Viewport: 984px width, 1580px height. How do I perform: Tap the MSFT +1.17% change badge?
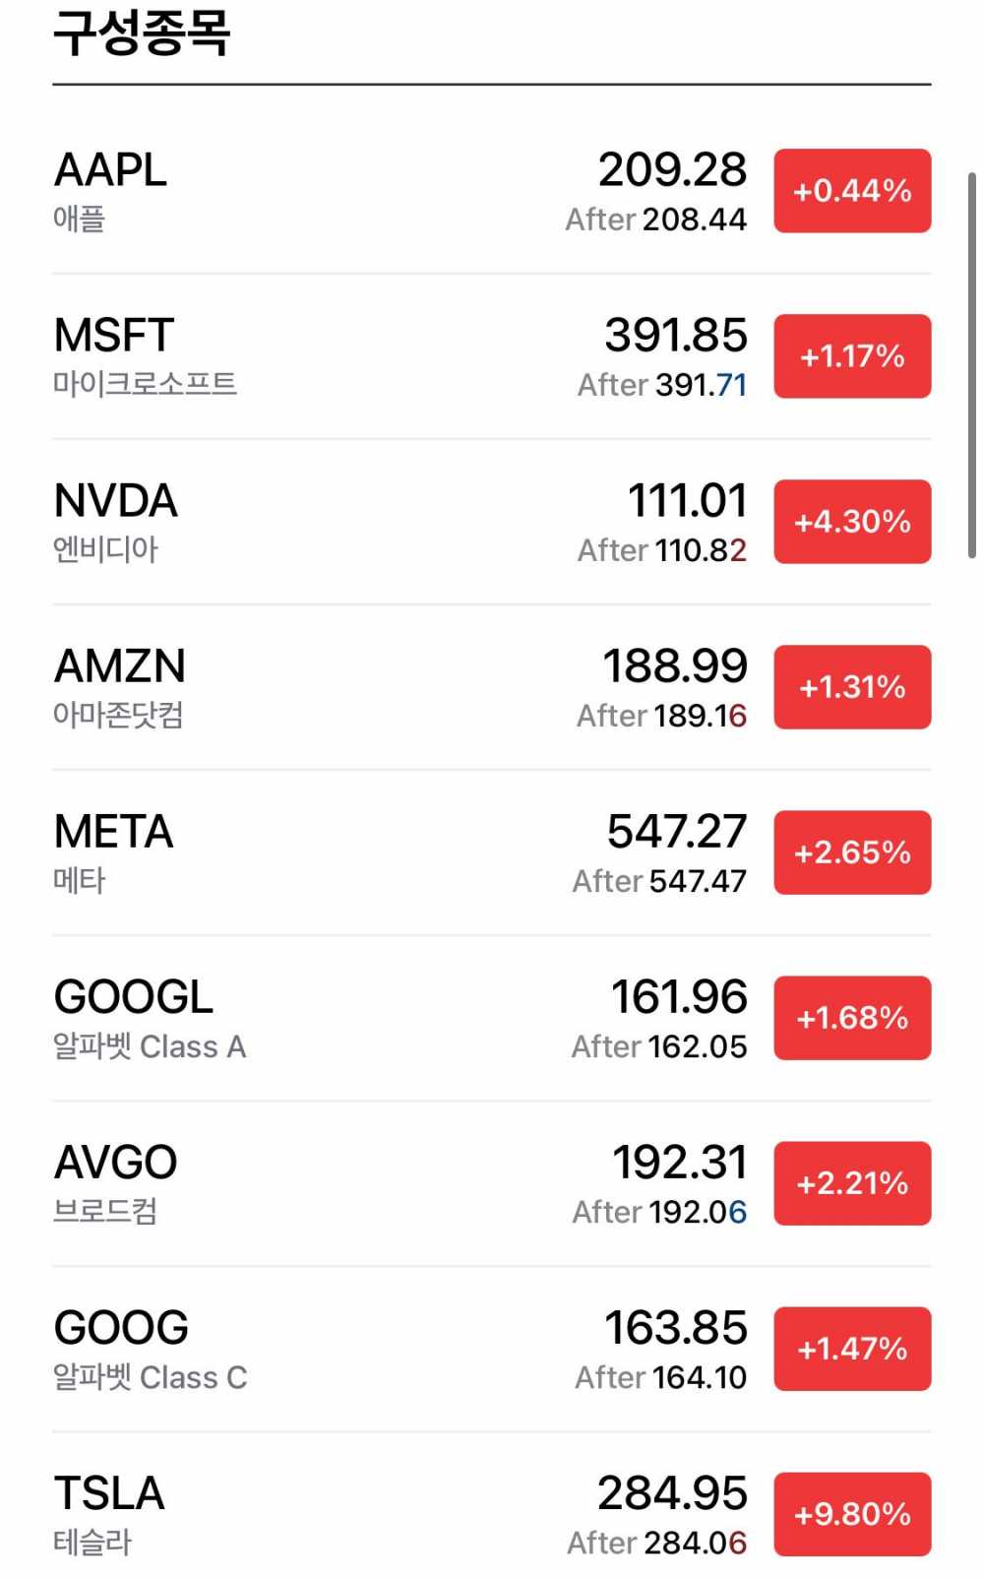pos(852,356)
